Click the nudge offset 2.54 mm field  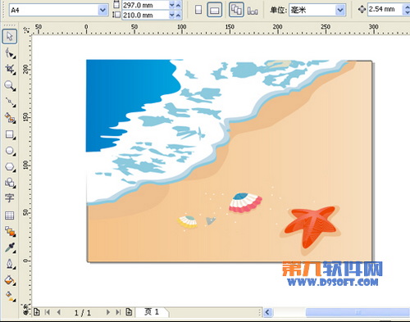385,10
